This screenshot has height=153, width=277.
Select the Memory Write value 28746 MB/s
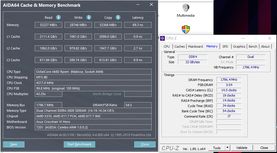tap(78, 25)
